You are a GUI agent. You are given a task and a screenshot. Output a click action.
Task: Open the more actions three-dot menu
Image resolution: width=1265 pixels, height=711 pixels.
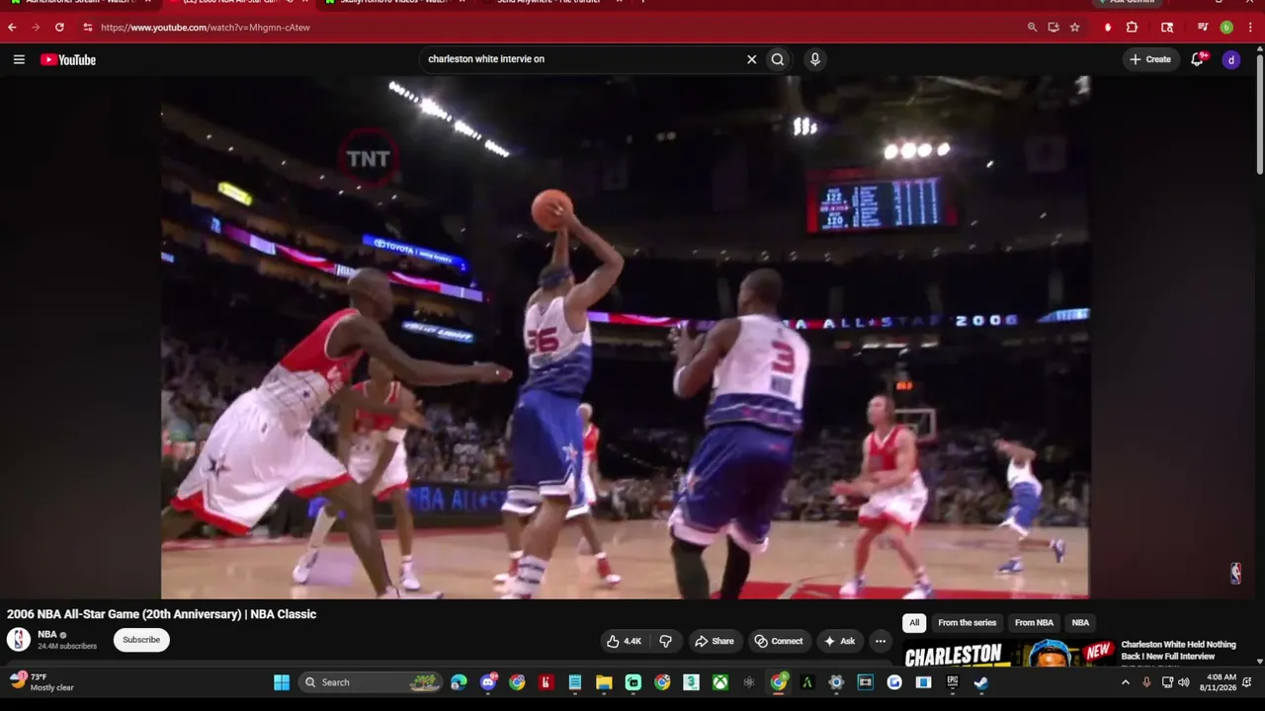point(880,641)
